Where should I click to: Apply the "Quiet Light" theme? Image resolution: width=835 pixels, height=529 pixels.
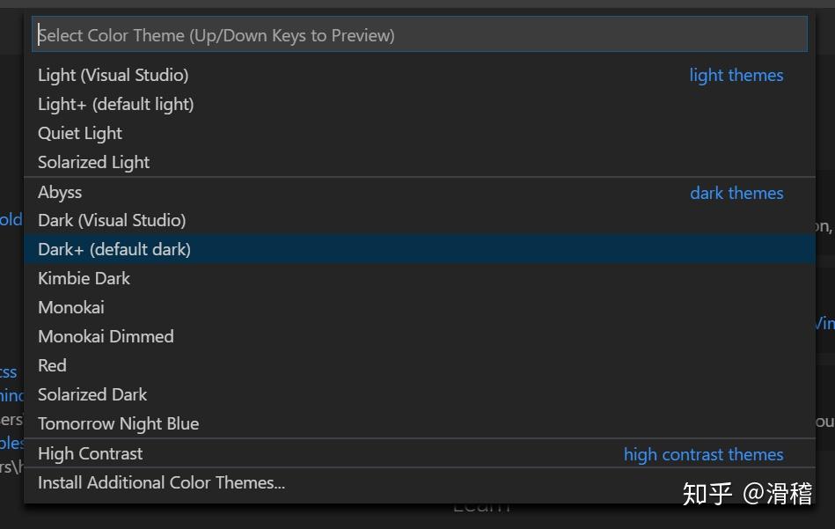(80, 133)
